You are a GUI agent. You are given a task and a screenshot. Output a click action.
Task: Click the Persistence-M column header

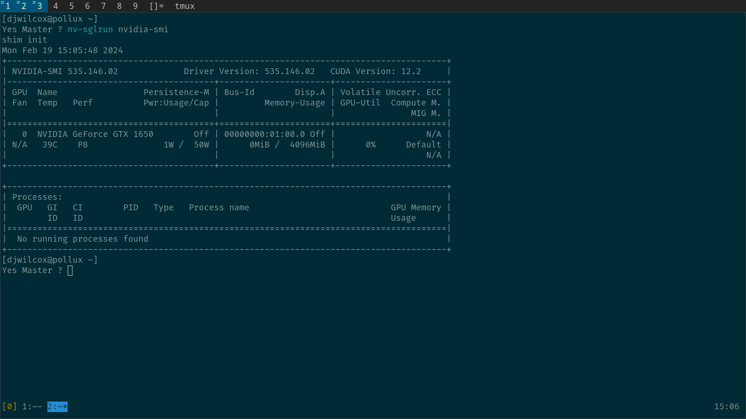[x=176, y=92]
